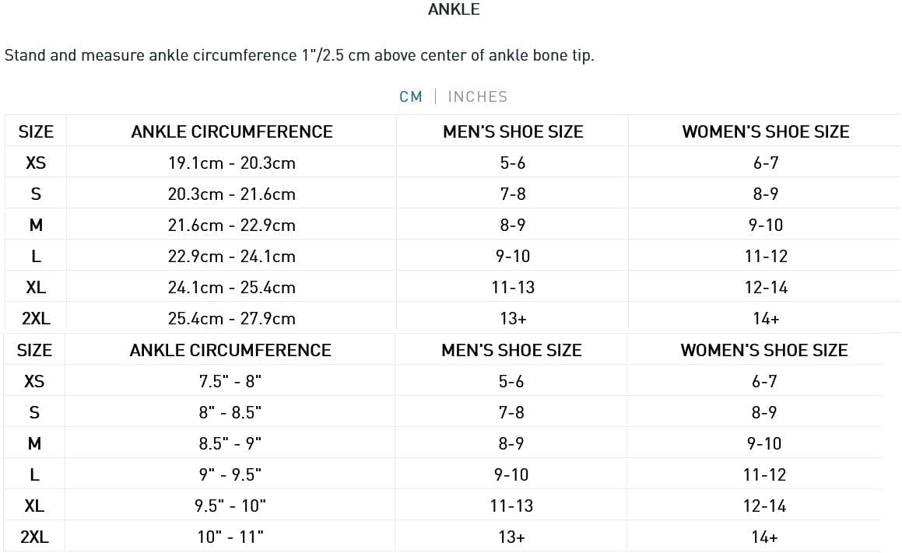The width and height of the screenshot is (902, 553).
Task: Select the 7.5" - 8" ankle circumference cell
Action: tap(230, 382)
